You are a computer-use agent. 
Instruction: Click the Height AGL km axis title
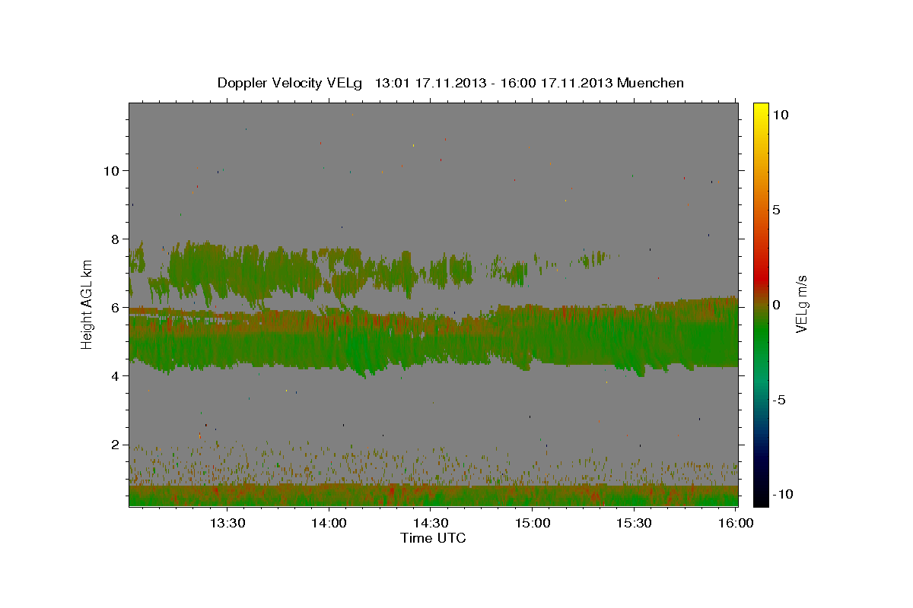pos(87,304)
